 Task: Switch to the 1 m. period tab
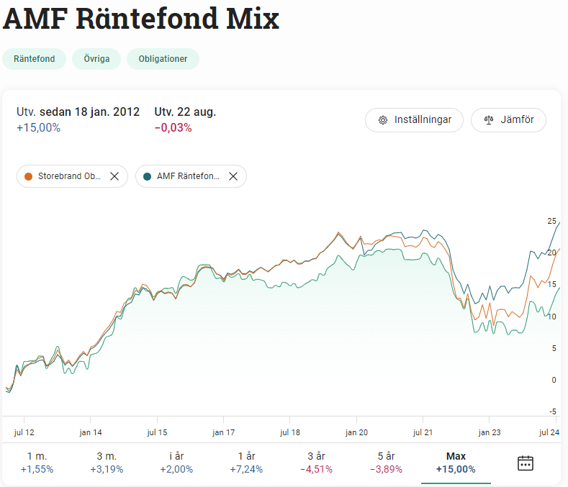(x=37, y=463)
